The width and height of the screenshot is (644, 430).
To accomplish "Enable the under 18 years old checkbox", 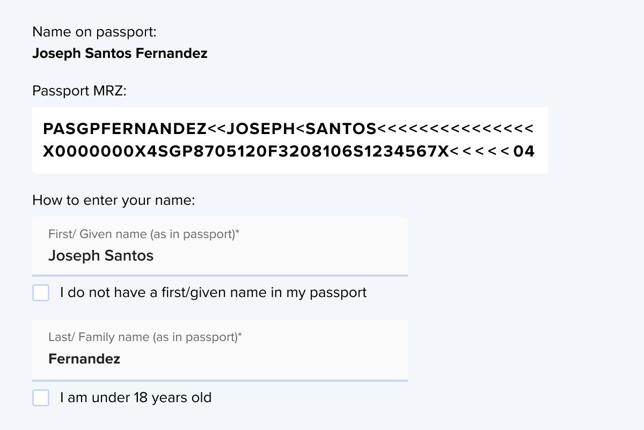I will pyautogui.click(x=41, y=398).
